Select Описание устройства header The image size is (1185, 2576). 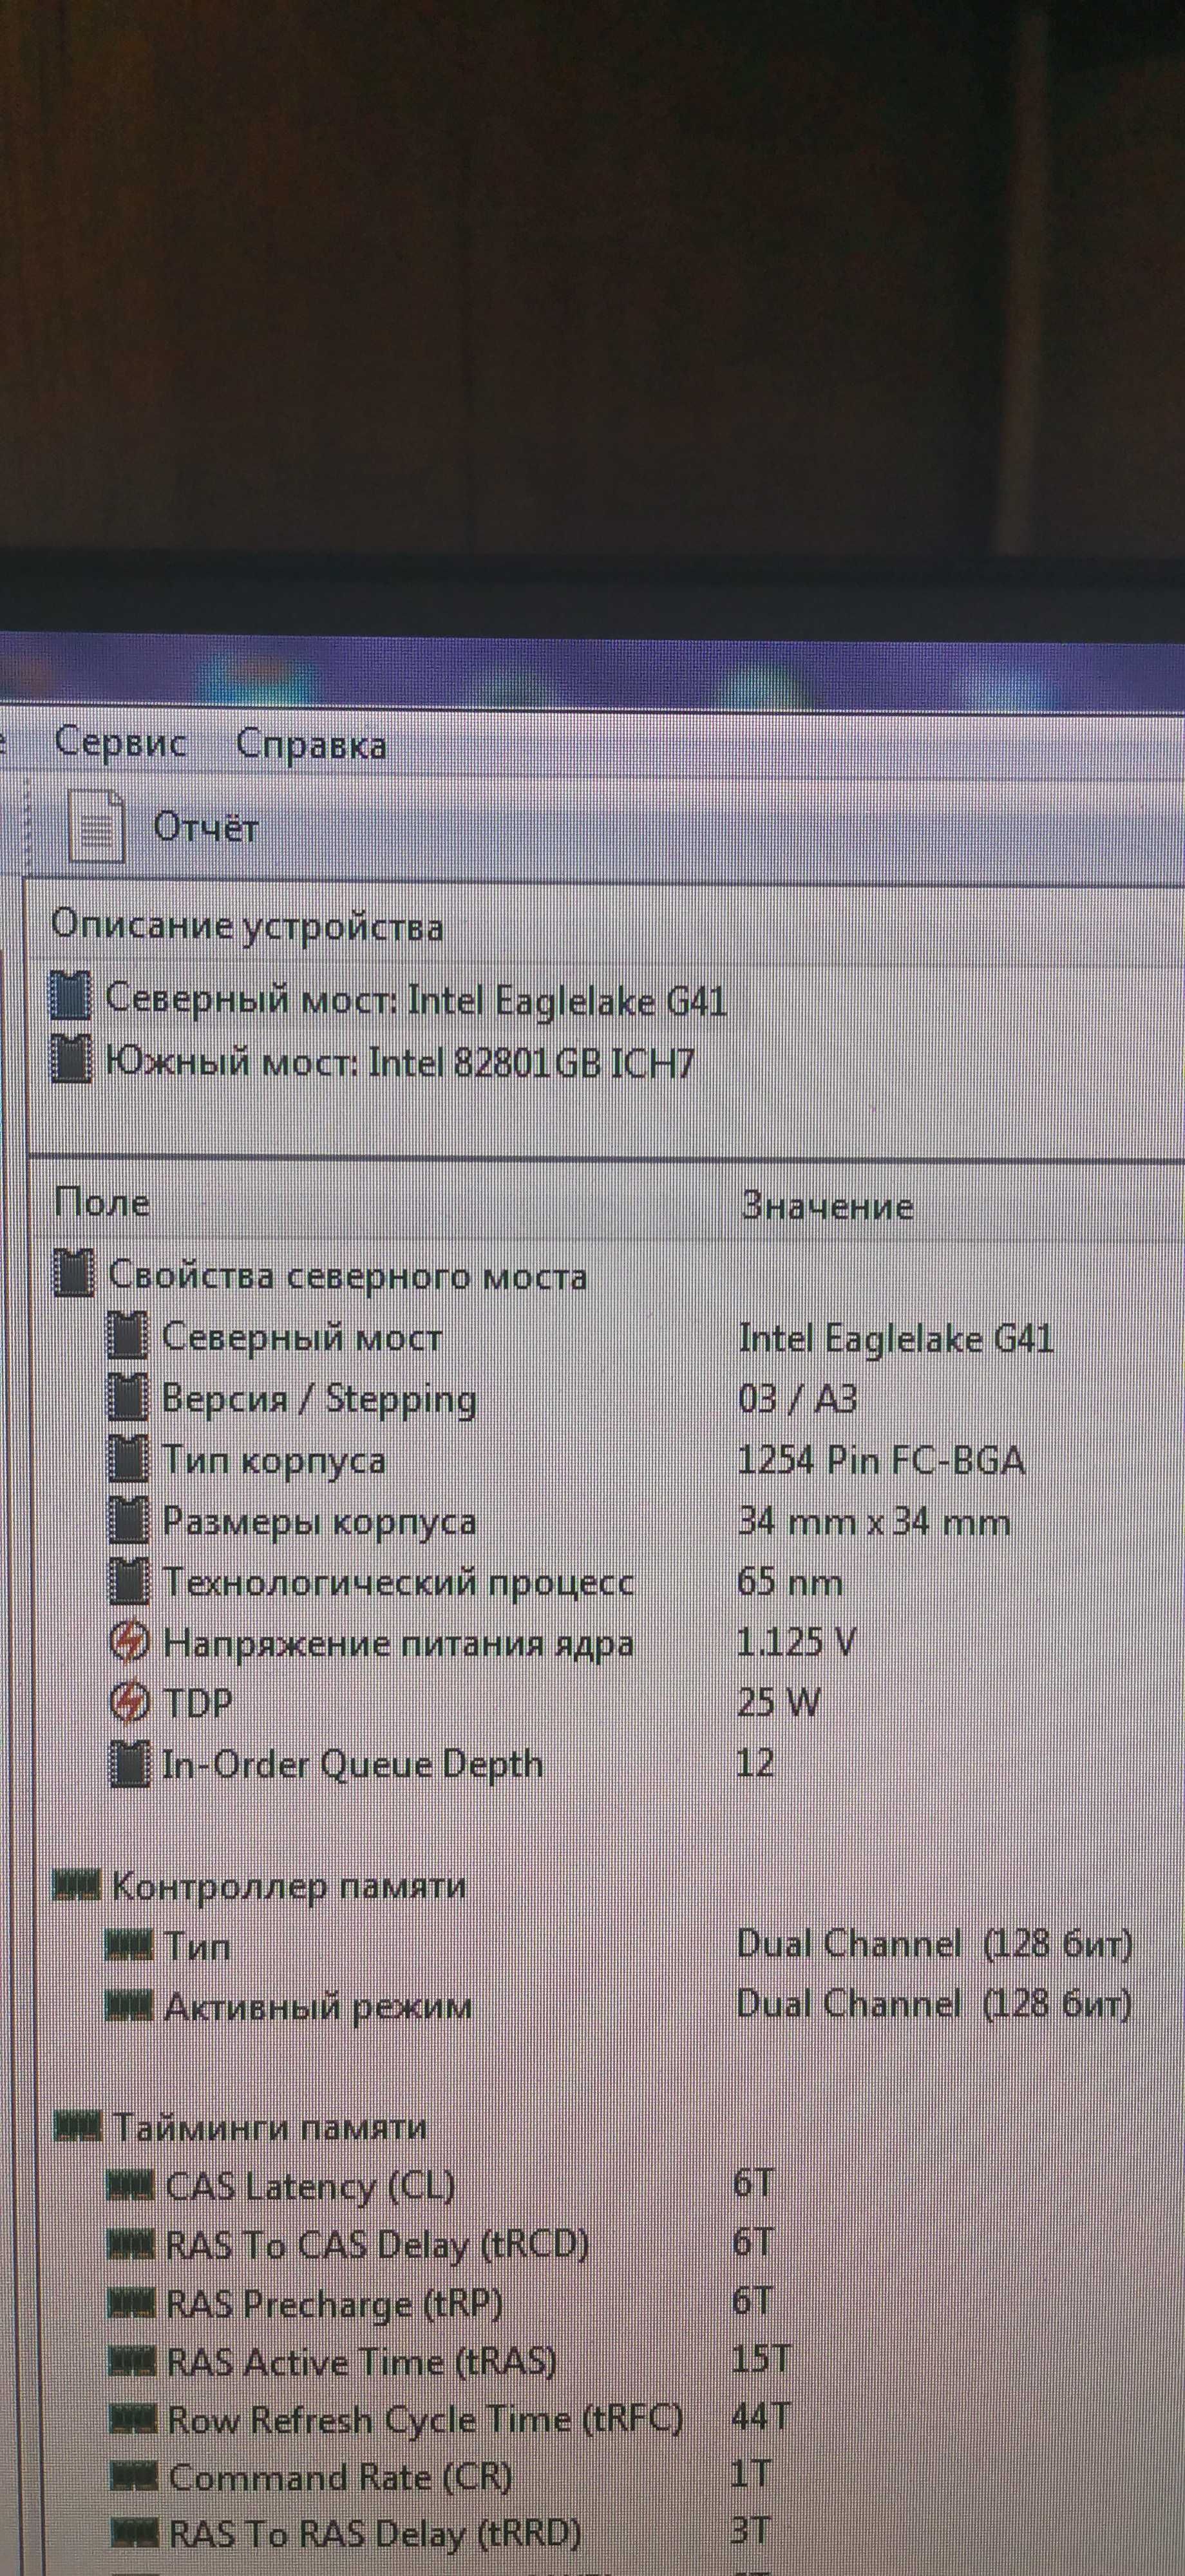point(247,926)
